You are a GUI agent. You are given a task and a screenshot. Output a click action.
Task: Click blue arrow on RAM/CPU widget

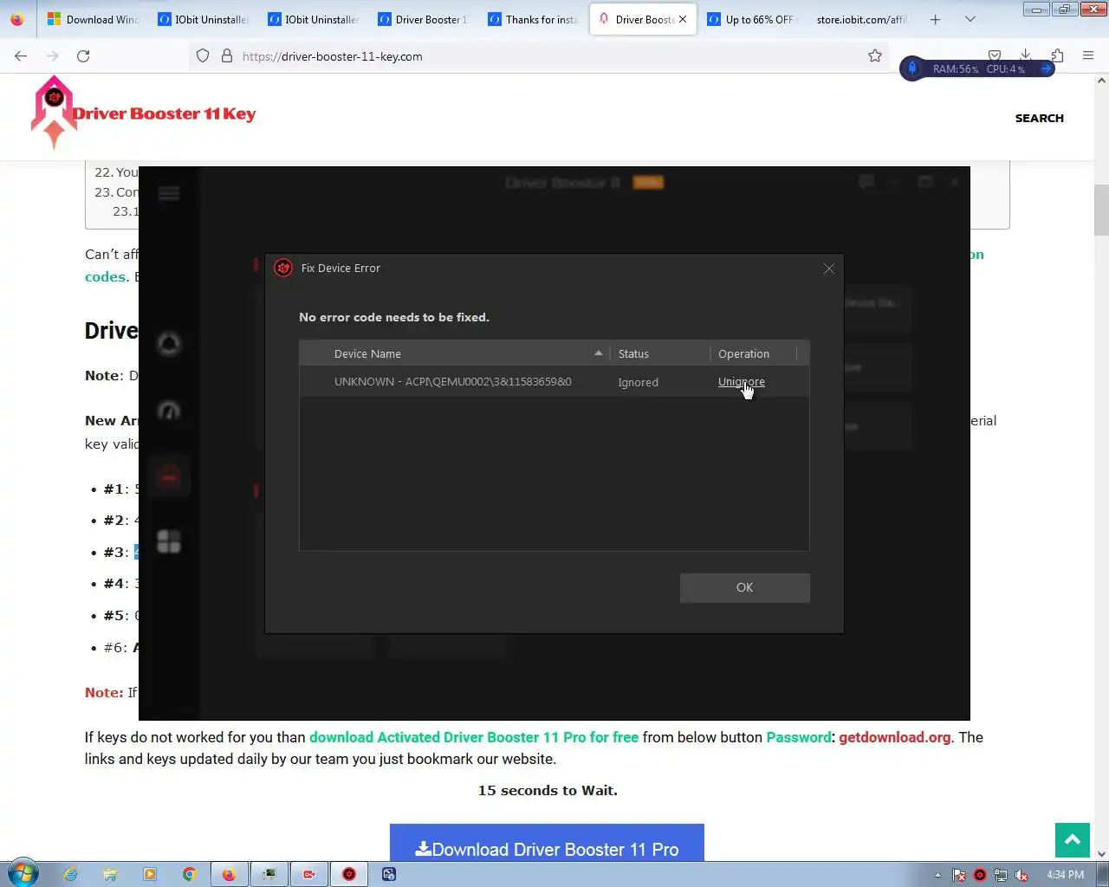click(1046, 68)
